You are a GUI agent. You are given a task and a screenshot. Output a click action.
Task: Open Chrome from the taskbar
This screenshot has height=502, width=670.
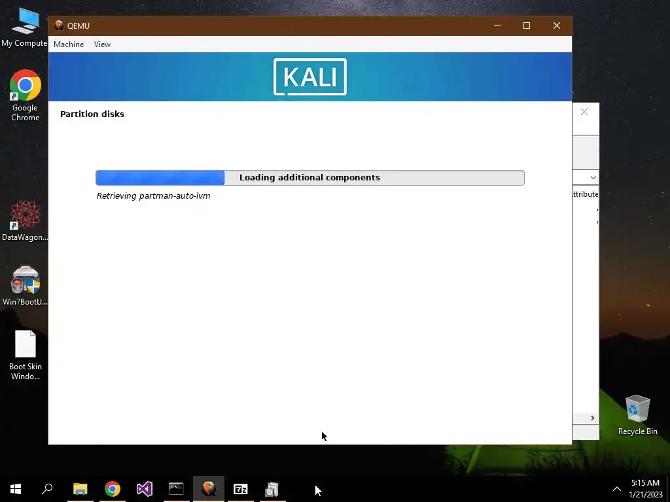click(113, 489)
